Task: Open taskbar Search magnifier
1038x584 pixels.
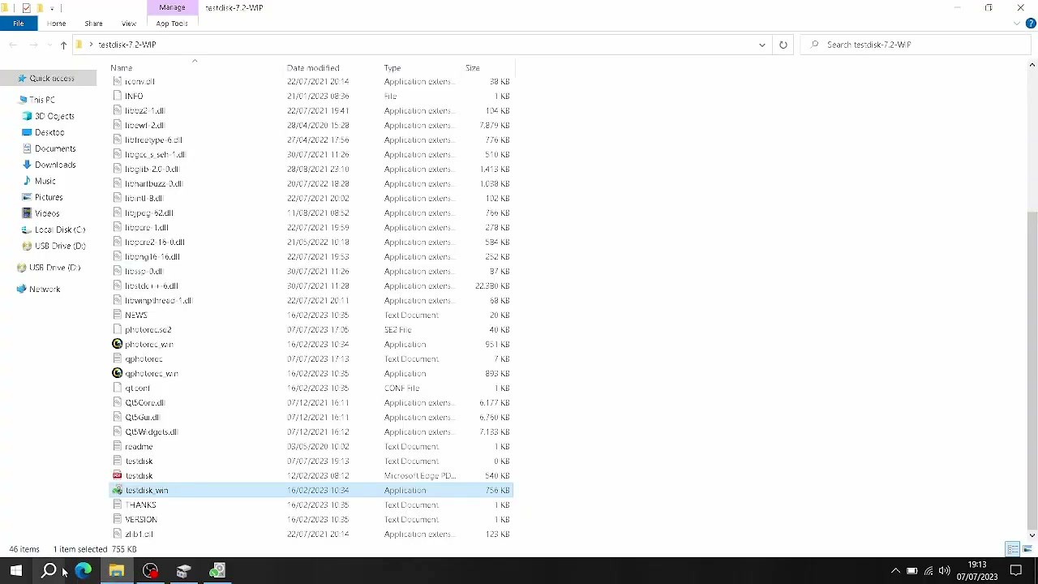Action: tap(49, 571)
